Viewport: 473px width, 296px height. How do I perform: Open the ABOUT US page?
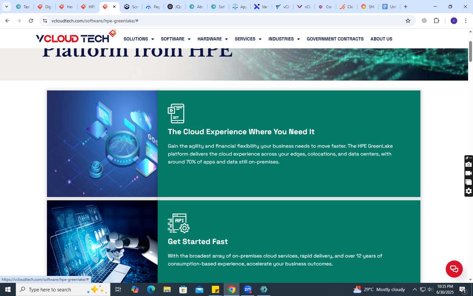381,39
